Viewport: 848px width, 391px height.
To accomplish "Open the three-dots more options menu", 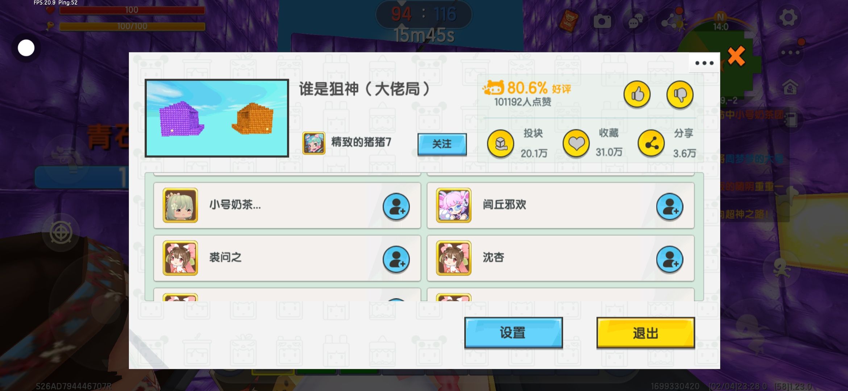I will coord(704,63).
